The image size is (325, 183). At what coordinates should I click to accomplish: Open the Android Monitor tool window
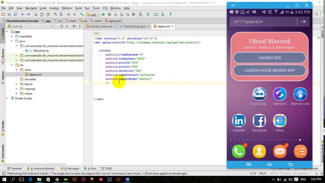[41, 169]
